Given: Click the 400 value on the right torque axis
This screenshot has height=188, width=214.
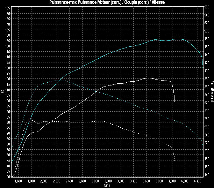Looking at the screenshot, I should (207, 71).
